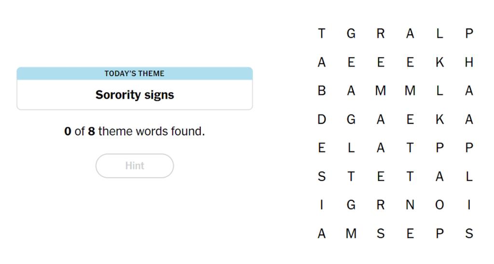This screenshot has width=494, height=264.
Task: Choose the letter L in the top row
Action: [x=439, y=34]
